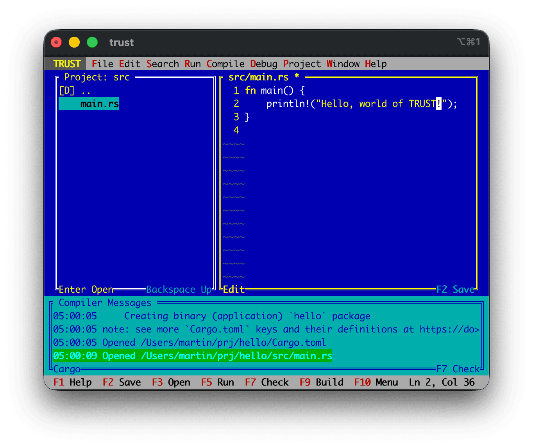The image size is (533, 448).
Task: Click Backspace Up hint in the project panel
Action: tap(179, 290)
